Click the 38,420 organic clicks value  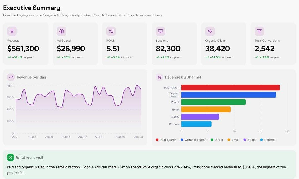(217, 49)
